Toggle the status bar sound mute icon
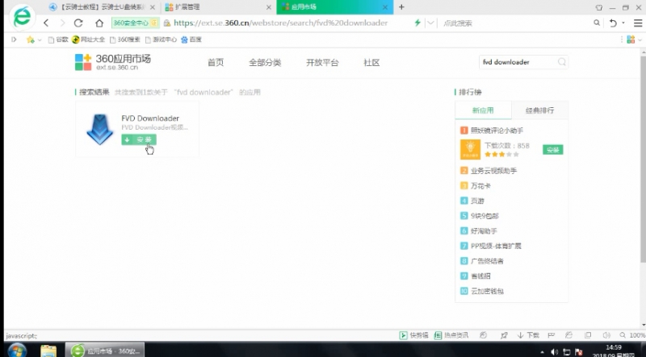Viewport: 646px width, 357px height. pyautogui.click(x=606, y=335)
